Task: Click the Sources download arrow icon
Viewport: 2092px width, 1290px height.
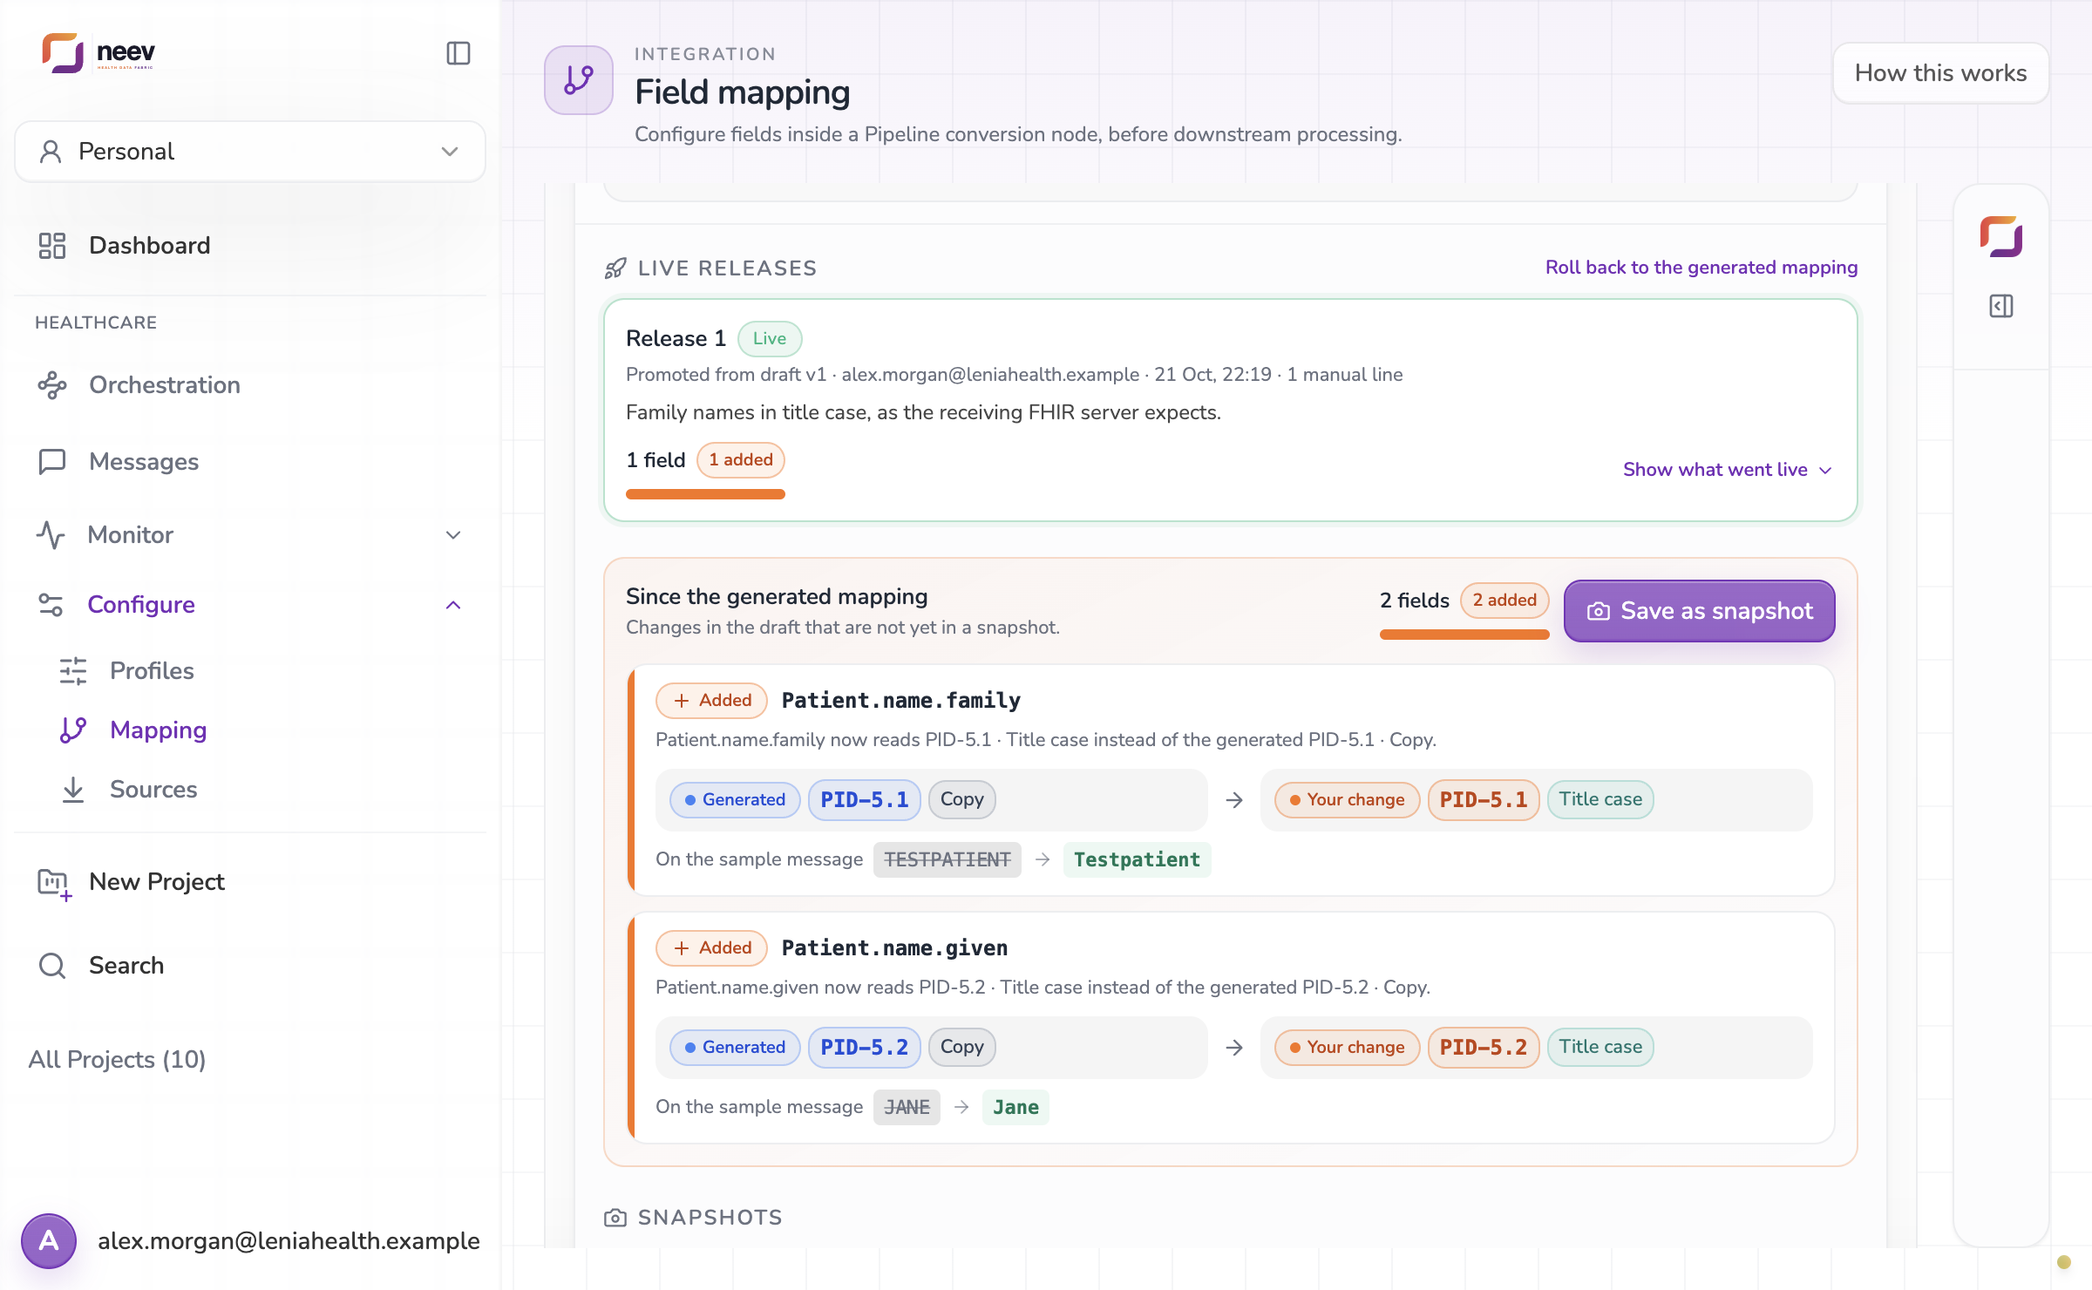Action: (73, 790)
